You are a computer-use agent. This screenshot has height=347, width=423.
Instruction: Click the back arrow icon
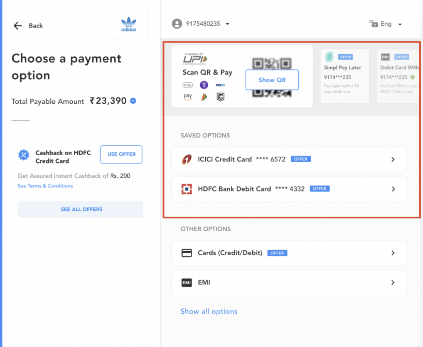click(x=17, y=26)
